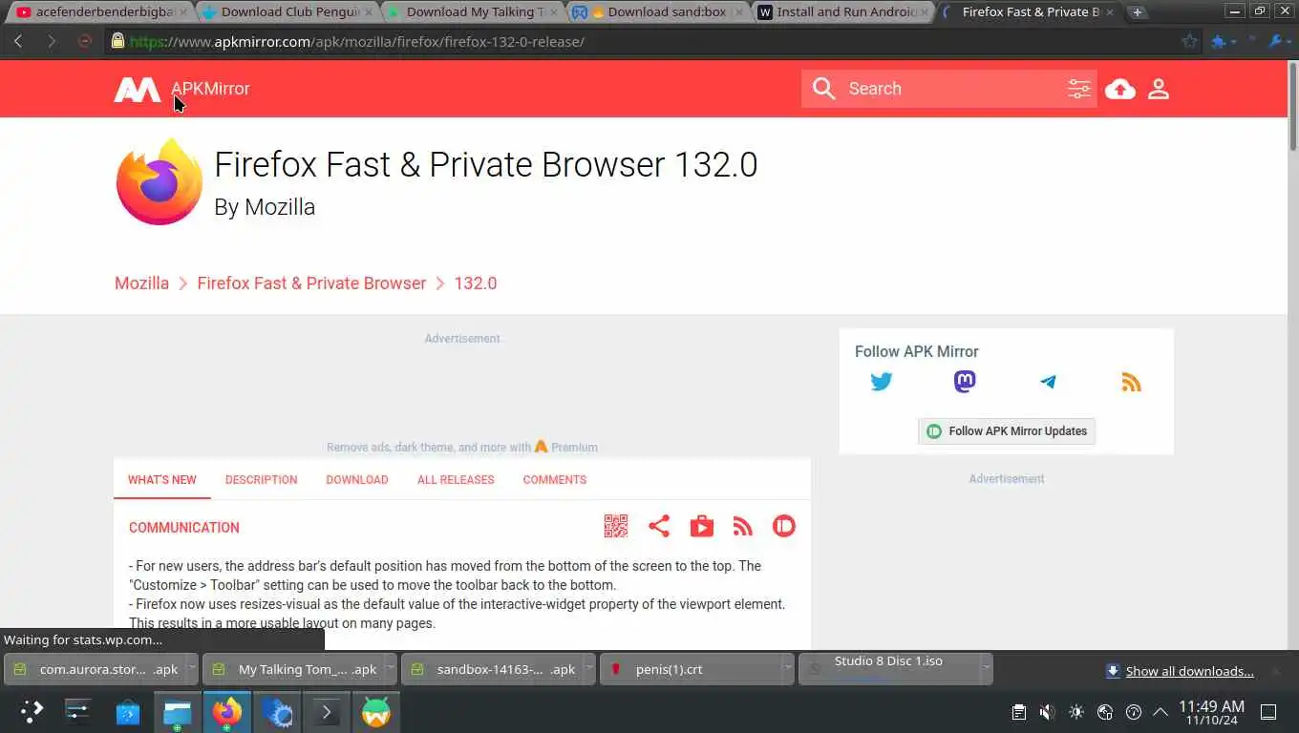Open Dolphin file manager in taskbar
The height and width of the screenshot is (733, 1299).
(178, 712)
